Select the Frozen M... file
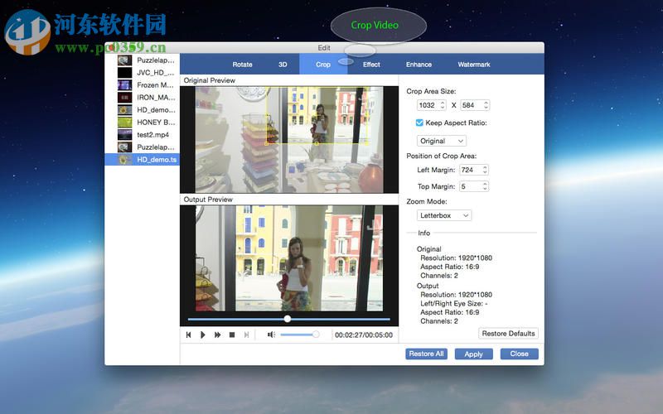This screenshot has height=414, width=663. pos(142,85)
